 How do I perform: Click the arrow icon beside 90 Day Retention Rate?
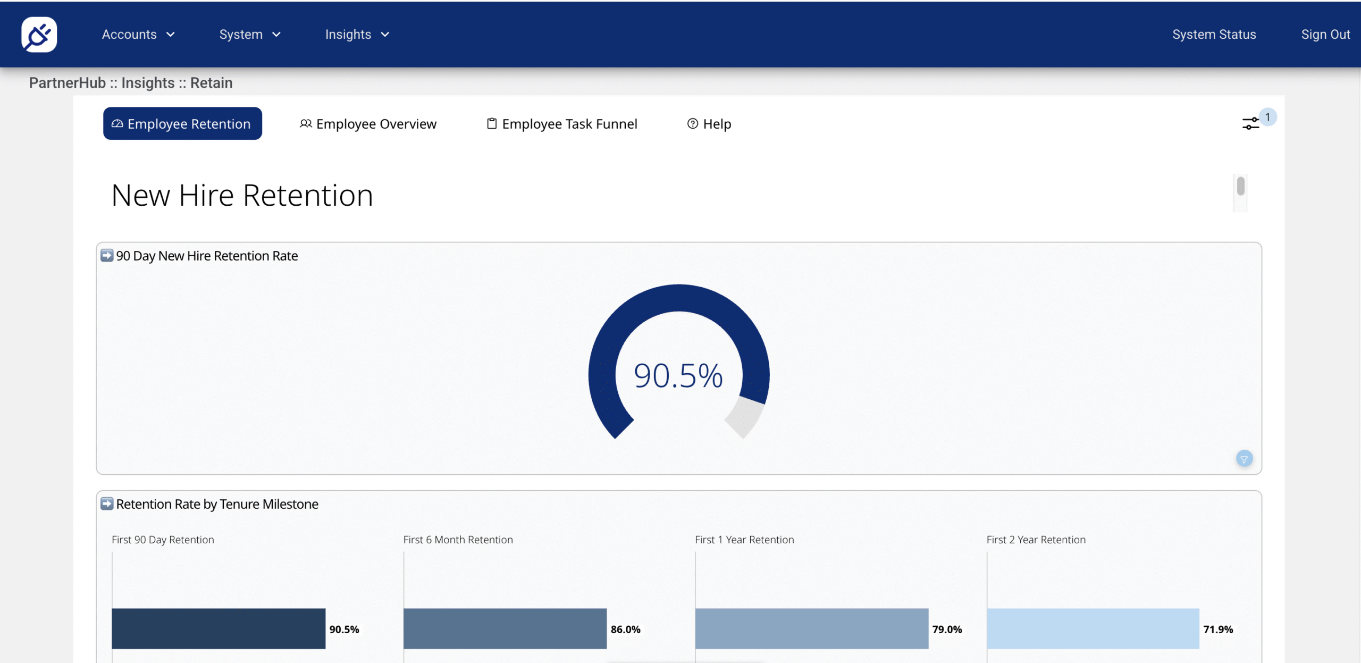click(x=107, y=256)
